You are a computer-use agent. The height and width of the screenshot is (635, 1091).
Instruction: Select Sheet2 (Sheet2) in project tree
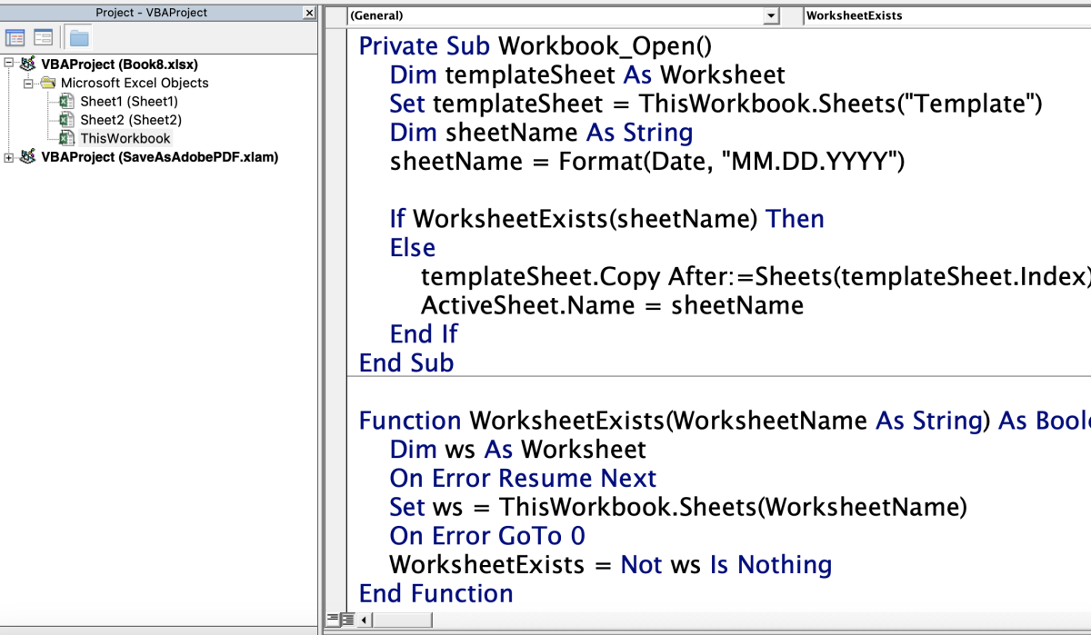pyautogui.click(x=131, y=120)
